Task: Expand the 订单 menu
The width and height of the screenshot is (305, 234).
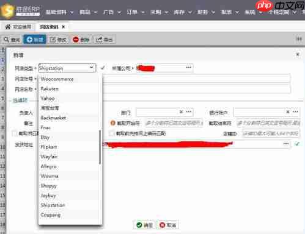Action: click(x=136, y=12)
